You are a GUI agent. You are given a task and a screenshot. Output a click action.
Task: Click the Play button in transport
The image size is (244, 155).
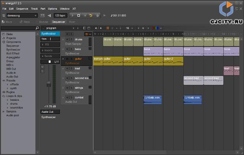(x=72, y=15)
